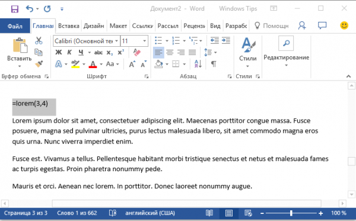Click the Save floppy disk icon
Viewport: 356px width, 221px height.
[14, 9]
